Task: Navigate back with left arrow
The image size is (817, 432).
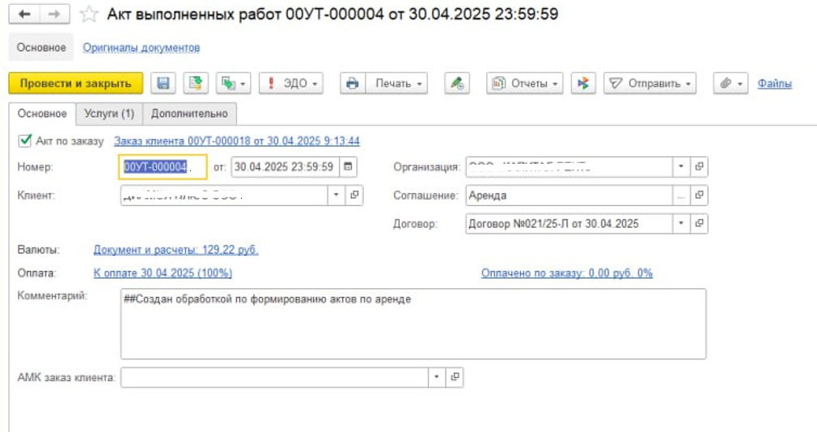Action: point(24,15)
